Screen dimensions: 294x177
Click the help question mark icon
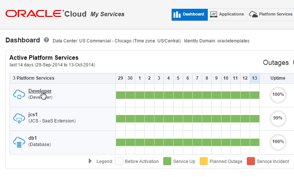point(46,40)
